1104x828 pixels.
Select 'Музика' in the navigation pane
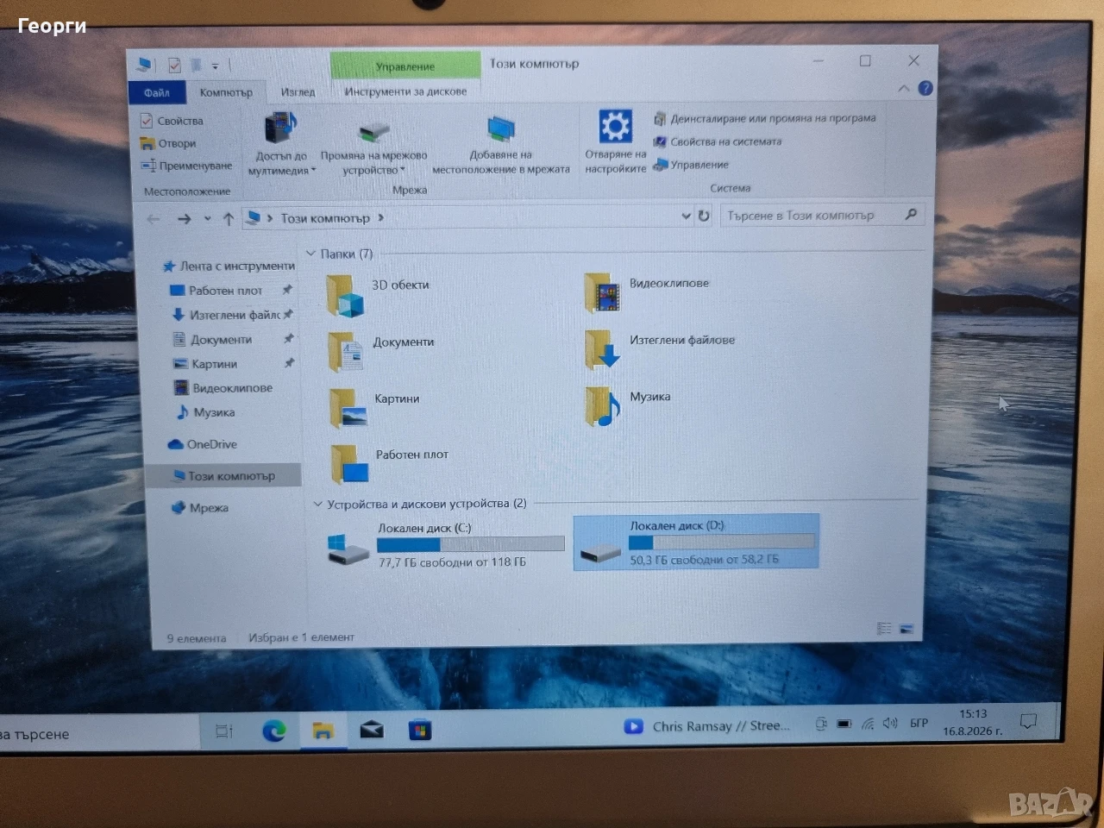206,412
